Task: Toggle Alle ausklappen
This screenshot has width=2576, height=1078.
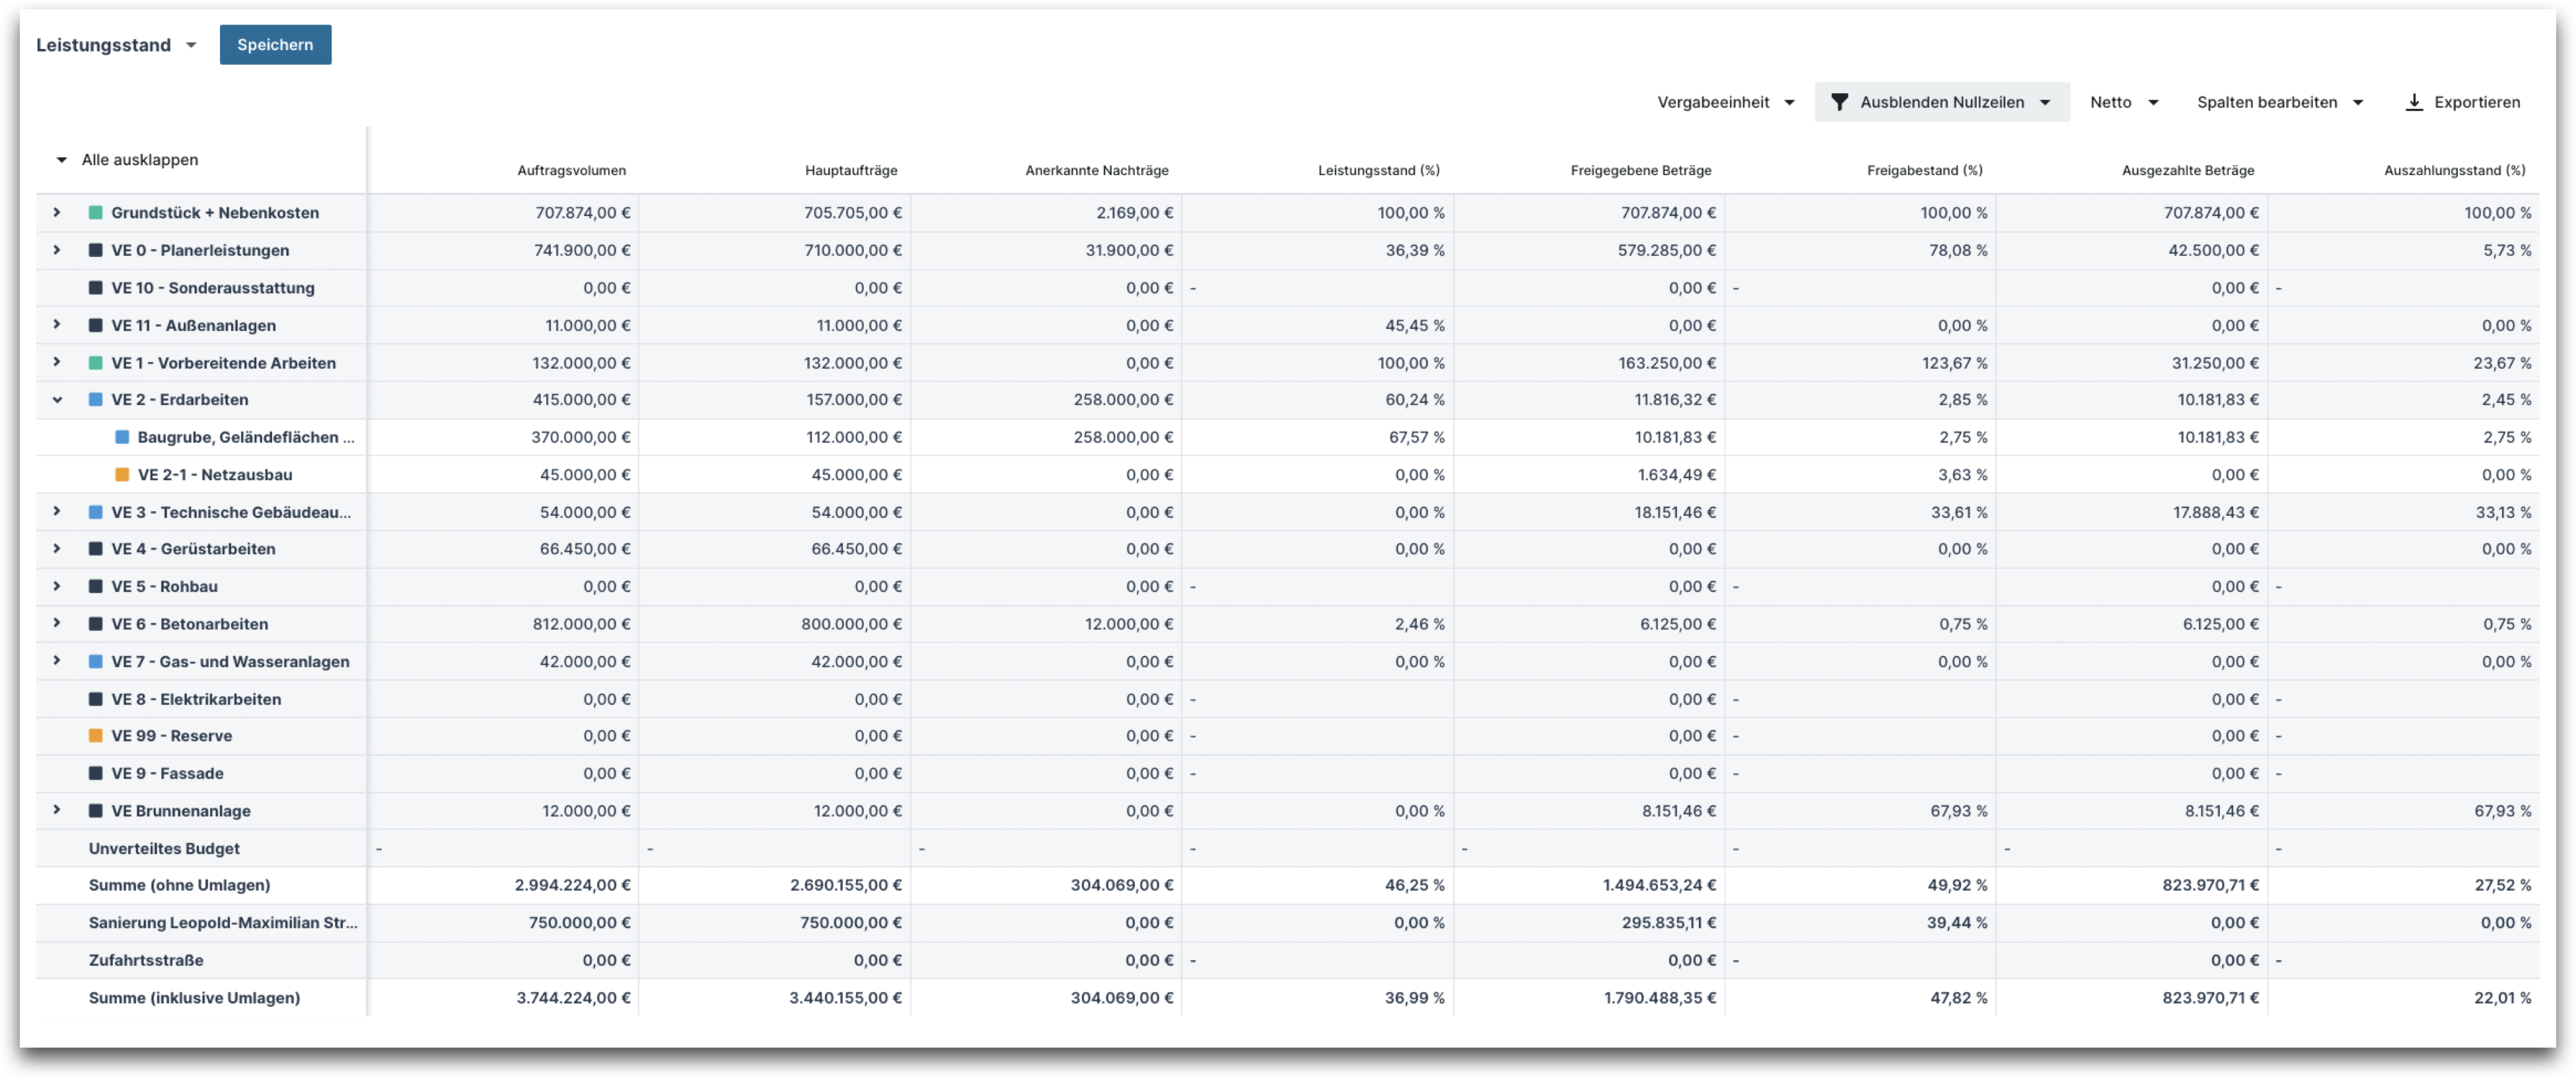Action: point(127,160)
